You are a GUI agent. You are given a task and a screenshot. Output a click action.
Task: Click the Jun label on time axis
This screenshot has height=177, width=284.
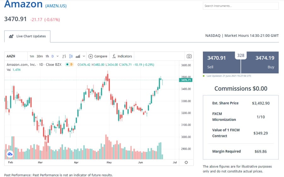point(140,163)
